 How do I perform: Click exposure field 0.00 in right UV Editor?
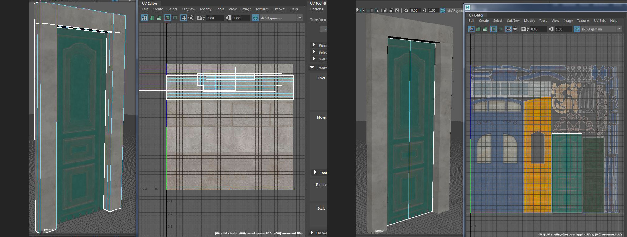click(538, 29)
